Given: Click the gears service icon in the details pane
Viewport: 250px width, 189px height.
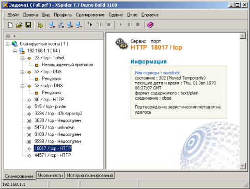Looking at the screenshot, I should pyautogui.click(x=121, y=44).
